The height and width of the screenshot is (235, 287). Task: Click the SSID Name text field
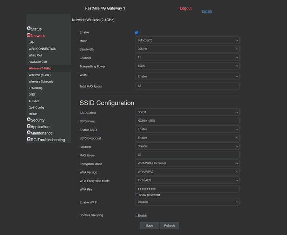(x=187, y=121)
